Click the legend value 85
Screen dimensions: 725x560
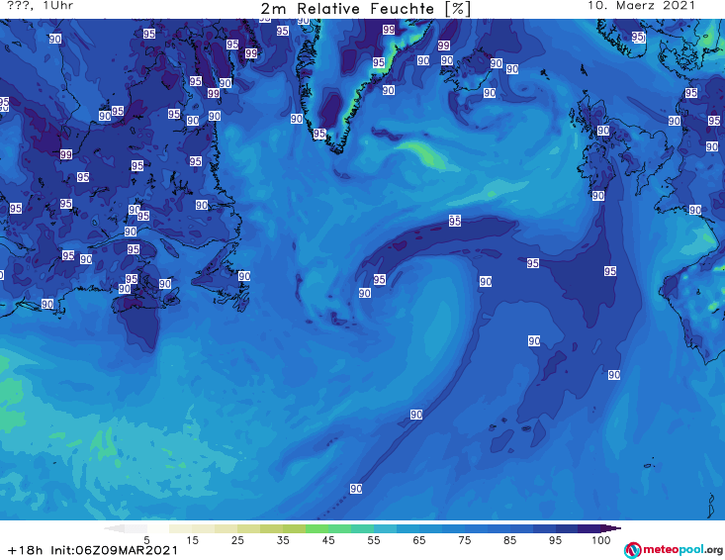(x=510, y=540)
